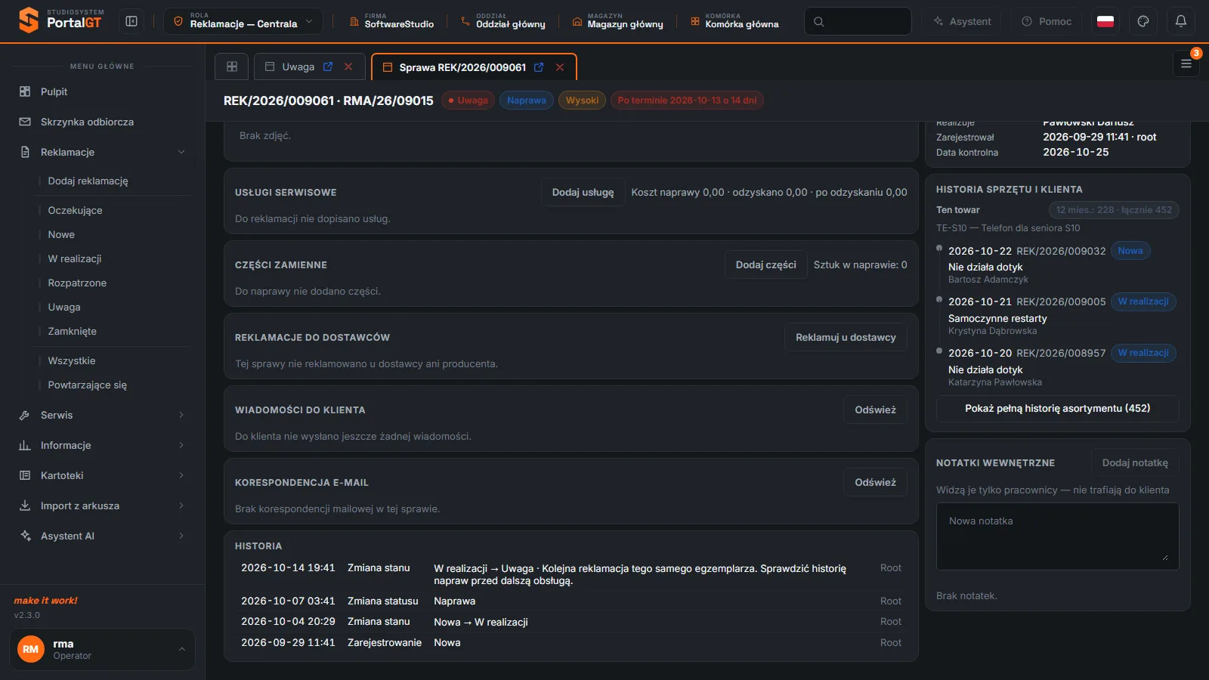Open W realizacji in sidebar
Screen dimensions: 1209x680
(75, 258)
